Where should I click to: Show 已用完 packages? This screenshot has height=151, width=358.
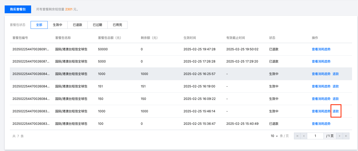coord(117,25)
